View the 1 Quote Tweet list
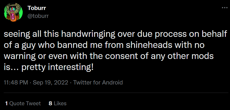The image size is (230, 110). click(x=23, y=103)
